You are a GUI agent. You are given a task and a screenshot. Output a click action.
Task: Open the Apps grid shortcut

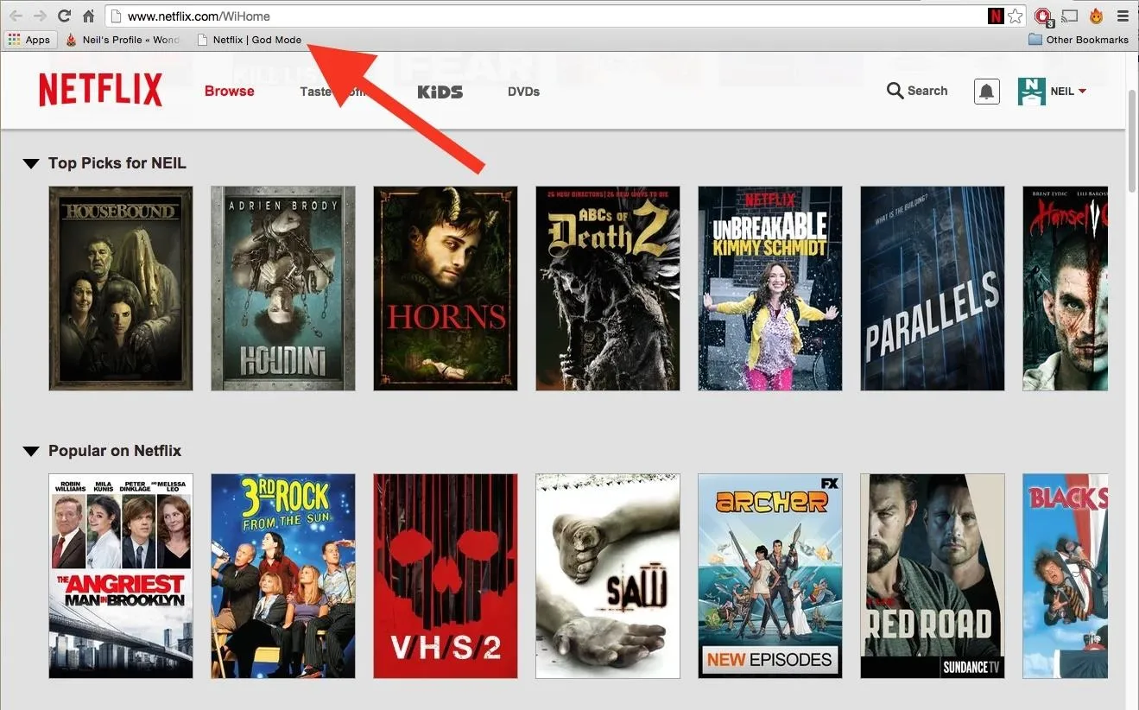(28, 40)
